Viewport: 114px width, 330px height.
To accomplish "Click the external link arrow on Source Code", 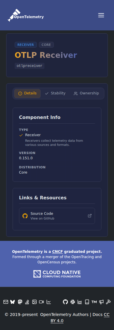I will pyautogui.click(x=90, y=216).
